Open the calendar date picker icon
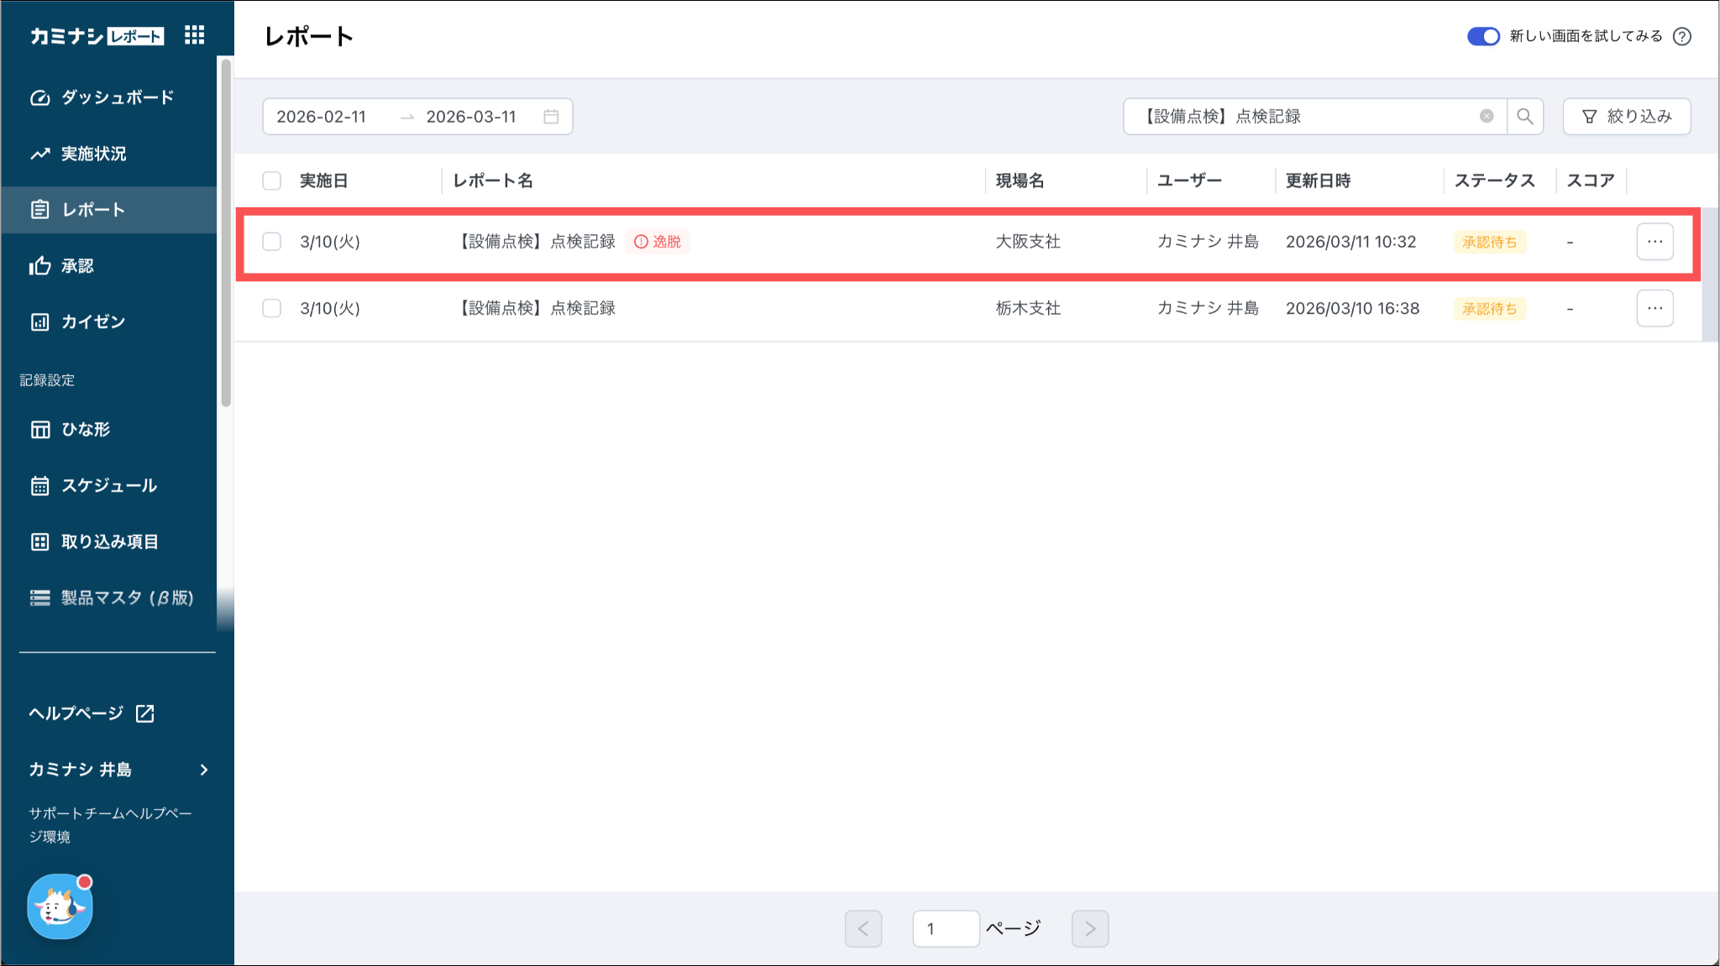 coord(551,117)
